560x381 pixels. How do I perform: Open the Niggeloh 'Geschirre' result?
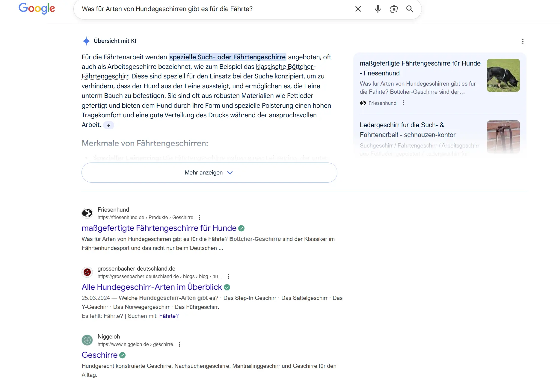coord(99,355)
